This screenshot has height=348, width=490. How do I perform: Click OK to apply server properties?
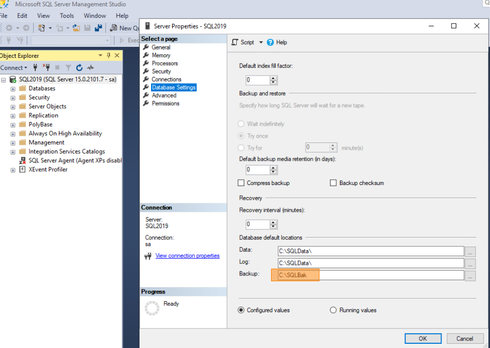click(423, 338)
